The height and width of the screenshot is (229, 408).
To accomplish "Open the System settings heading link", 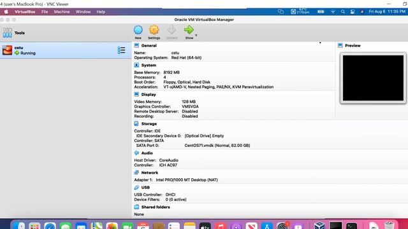I will (x=149, y=65).
